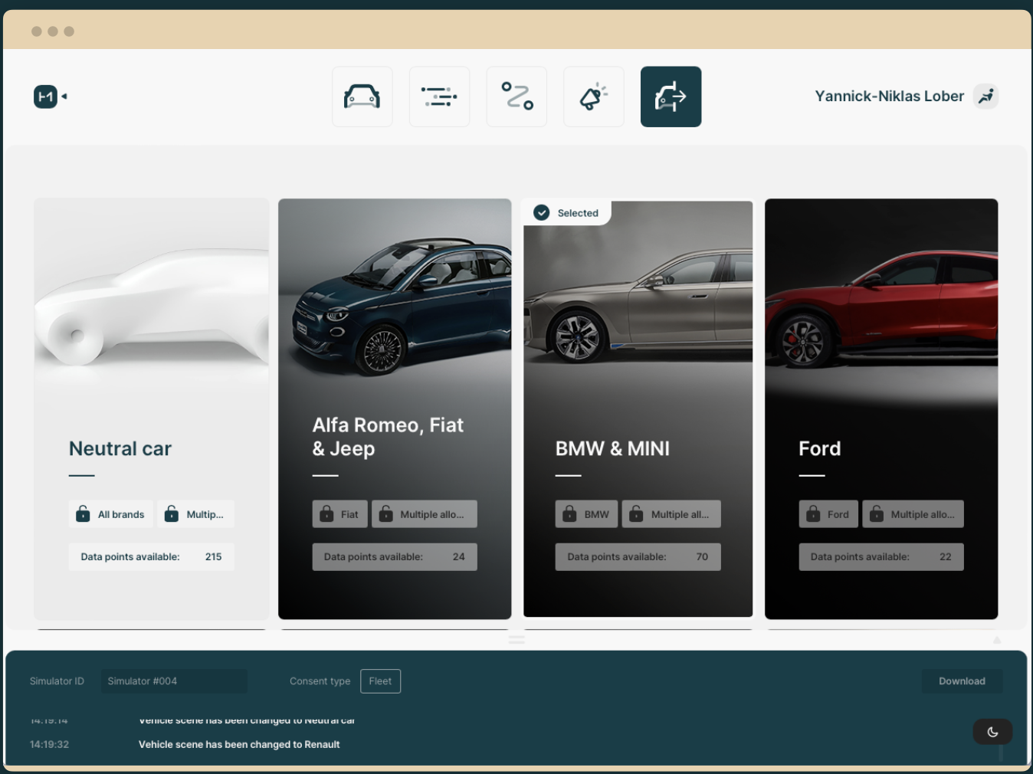The height and width of the screenshot is (774, 1033).
Task: Click the panel resize handle
Action: pyautogui.click(x=516, y=639)
